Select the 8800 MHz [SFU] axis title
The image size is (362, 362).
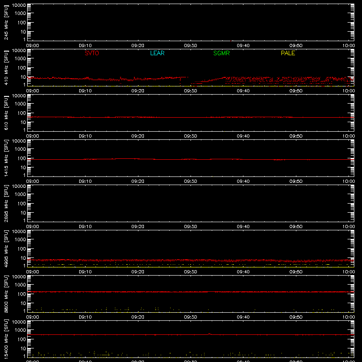click(x=6, y=294)
